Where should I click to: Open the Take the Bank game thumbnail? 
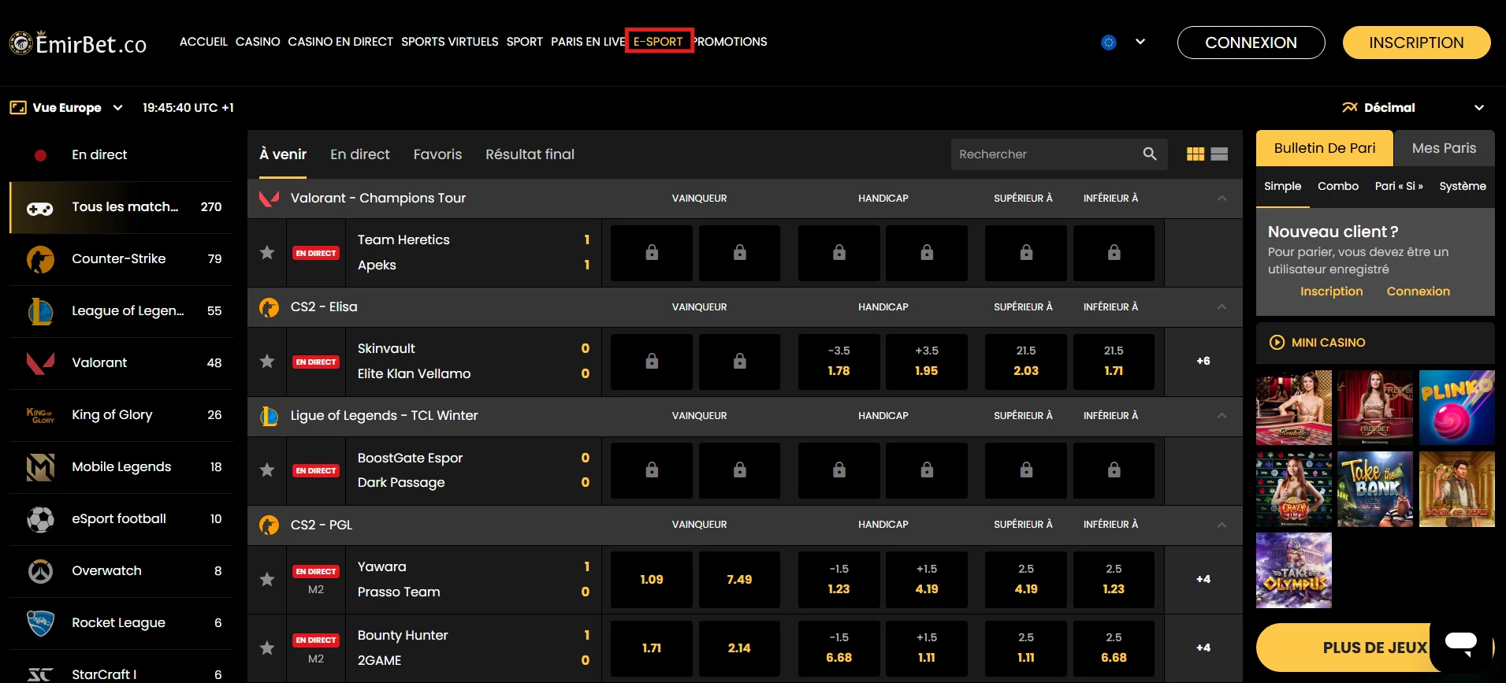click(x=1375, y=489)
